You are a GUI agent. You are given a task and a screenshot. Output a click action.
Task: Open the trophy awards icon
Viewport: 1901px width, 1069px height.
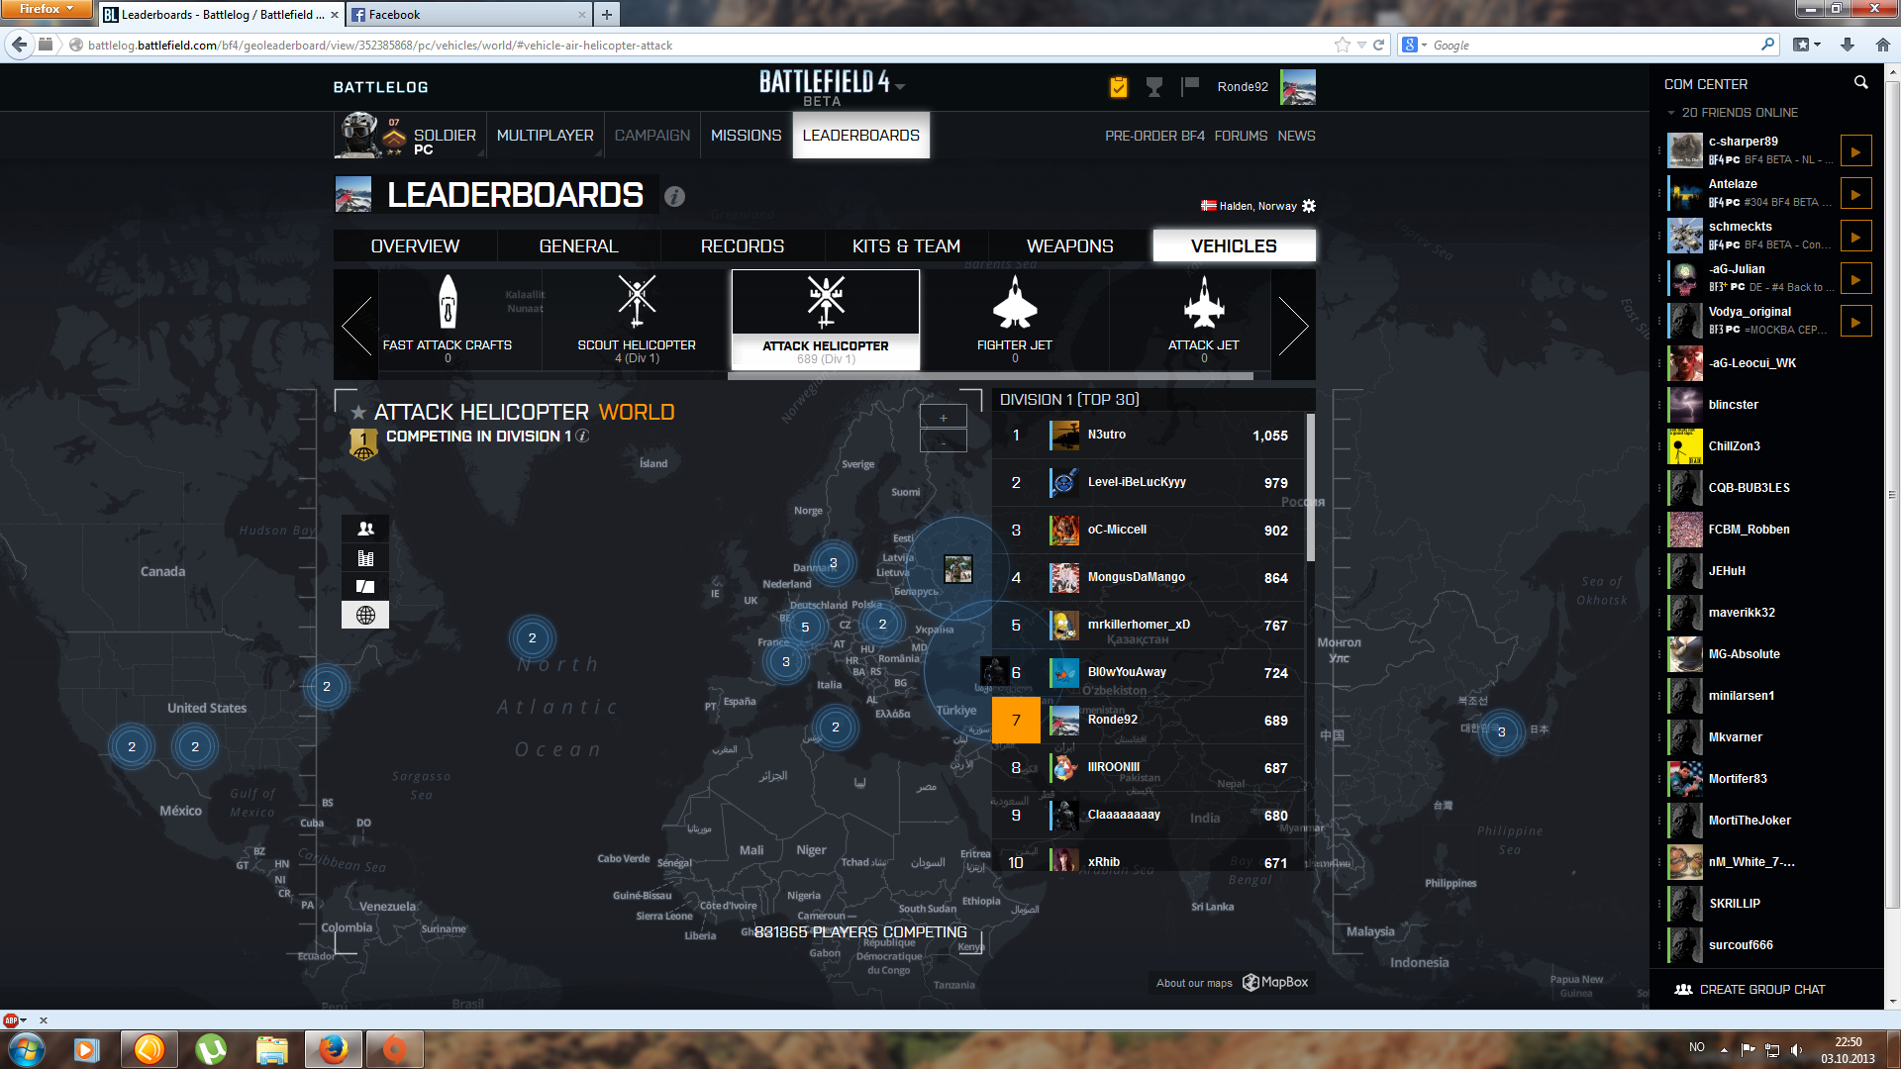pos(1154,87)
